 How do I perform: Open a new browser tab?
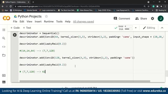[33, 2]
